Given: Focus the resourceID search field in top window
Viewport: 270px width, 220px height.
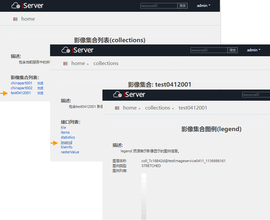Looking at the screenshot, I should point(159,6).
